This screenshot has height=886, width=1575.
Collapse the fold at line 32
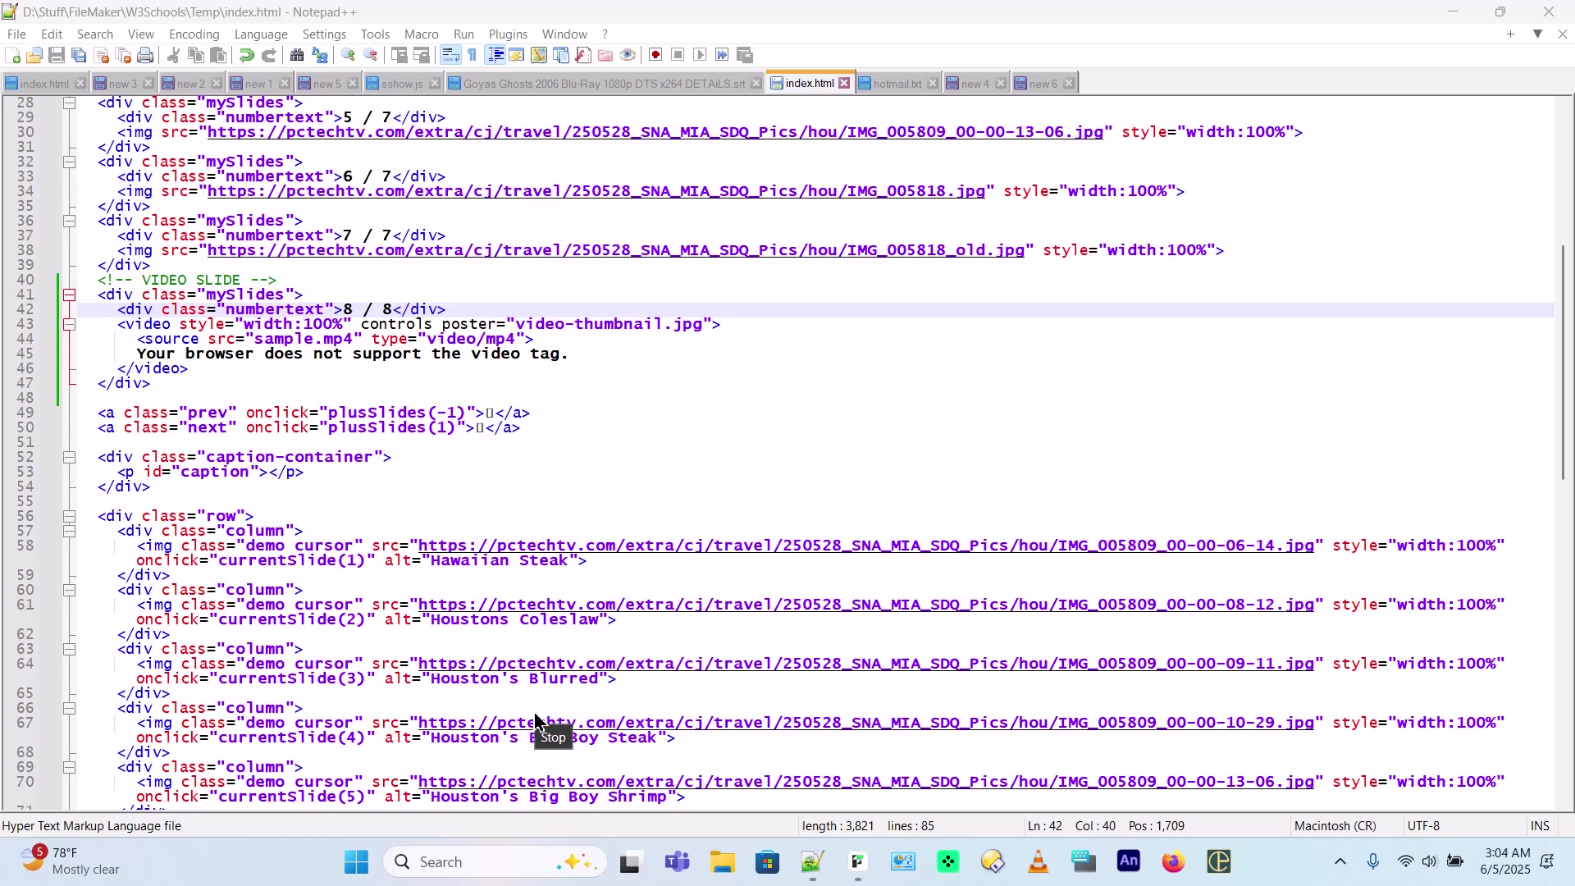[x=70, y=162]
